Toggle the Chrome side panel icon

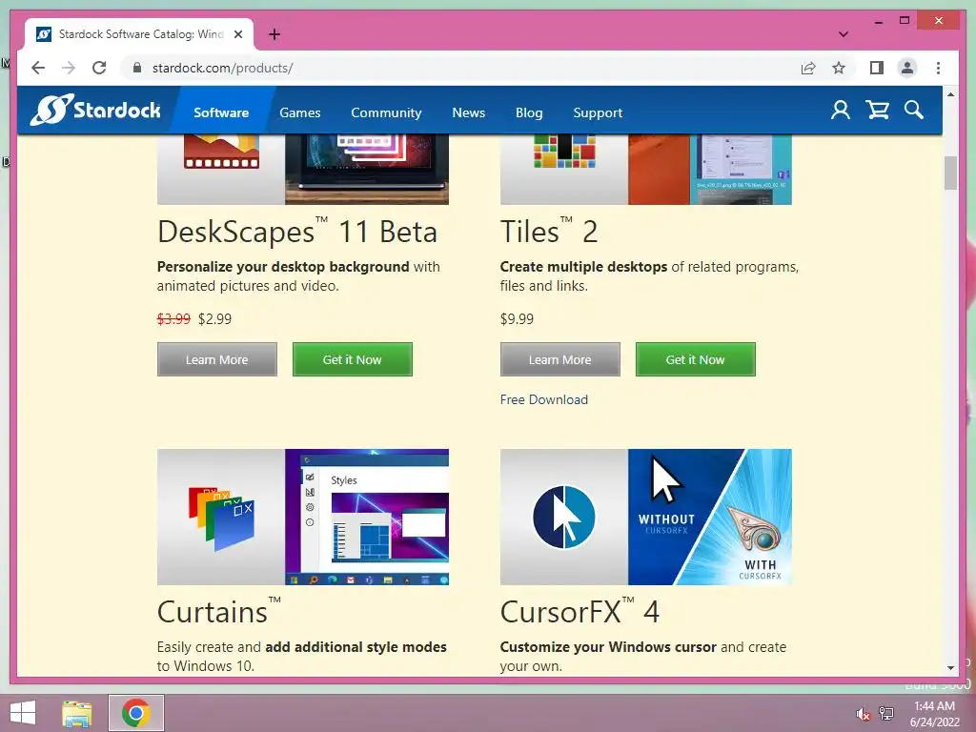[877, 68]
